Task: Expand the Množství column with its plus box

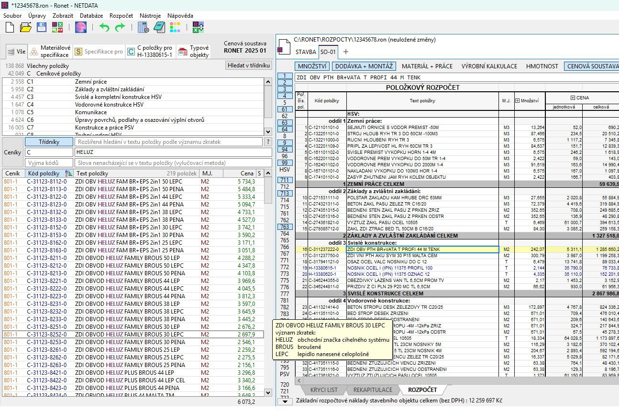Action: (x=518, y=101)
